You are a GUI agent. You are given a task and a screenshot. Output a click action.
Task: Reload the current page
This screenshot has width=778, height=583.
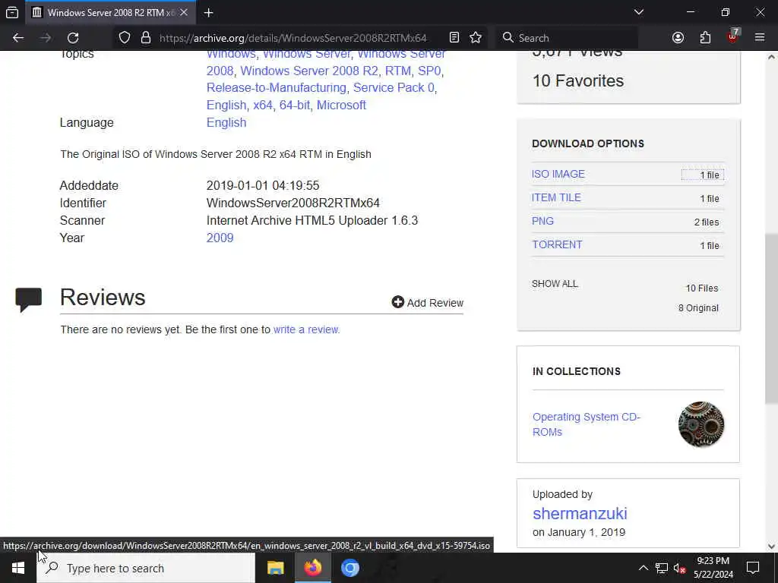tap(73, 38)
